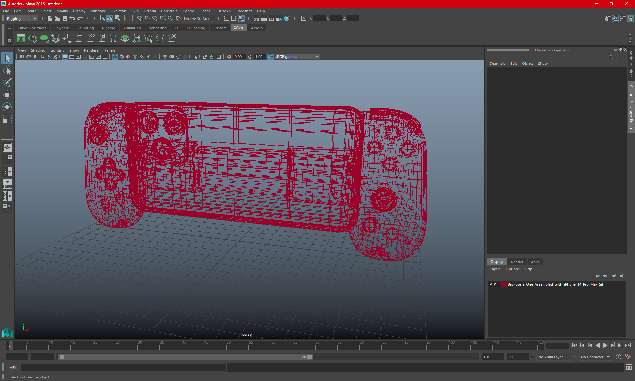635x381 pixels.
Task: Click the exposure 0.00 value field
Action: point(239,57)
